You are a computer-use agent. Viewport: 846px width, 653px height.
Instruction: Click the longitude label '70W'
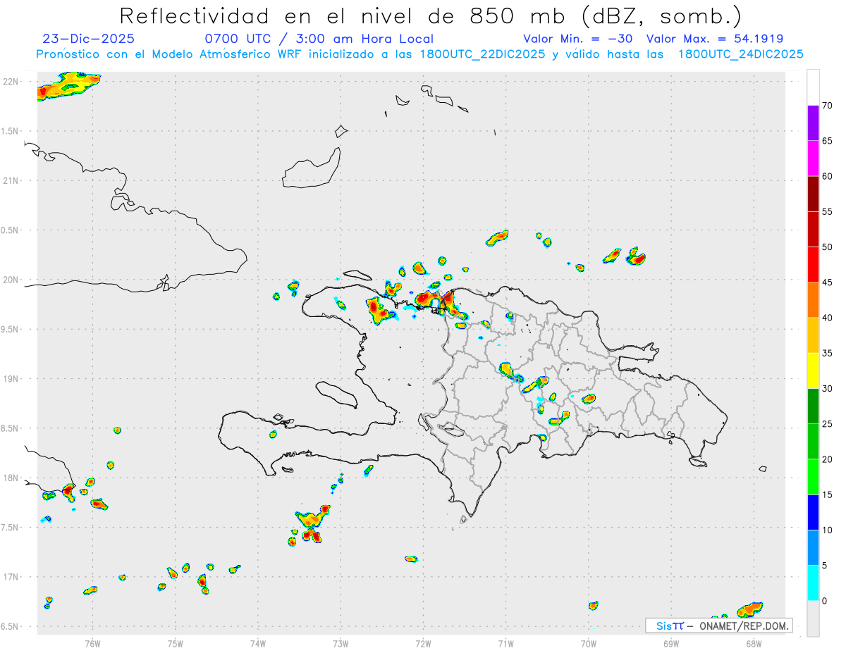[589, 643]
